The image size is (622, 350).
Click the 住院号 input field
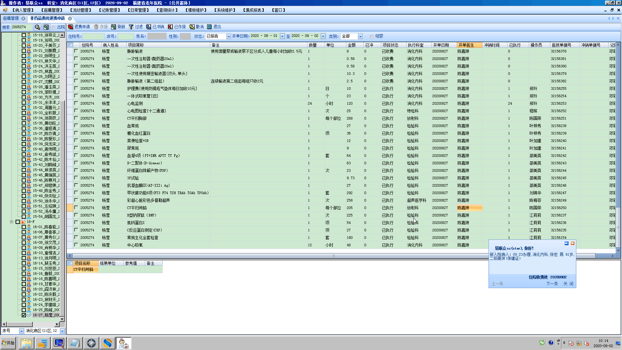[x=94, y=36]
